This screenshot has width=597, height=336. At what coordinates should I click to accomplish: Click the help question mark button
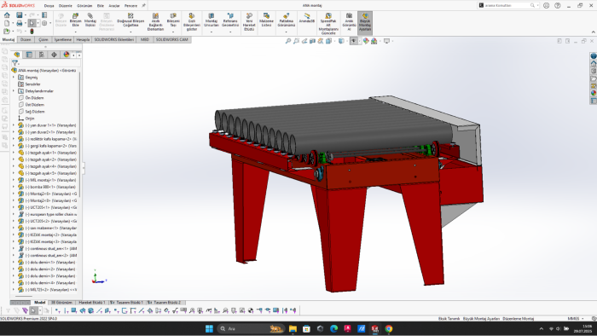click(558, 5)
